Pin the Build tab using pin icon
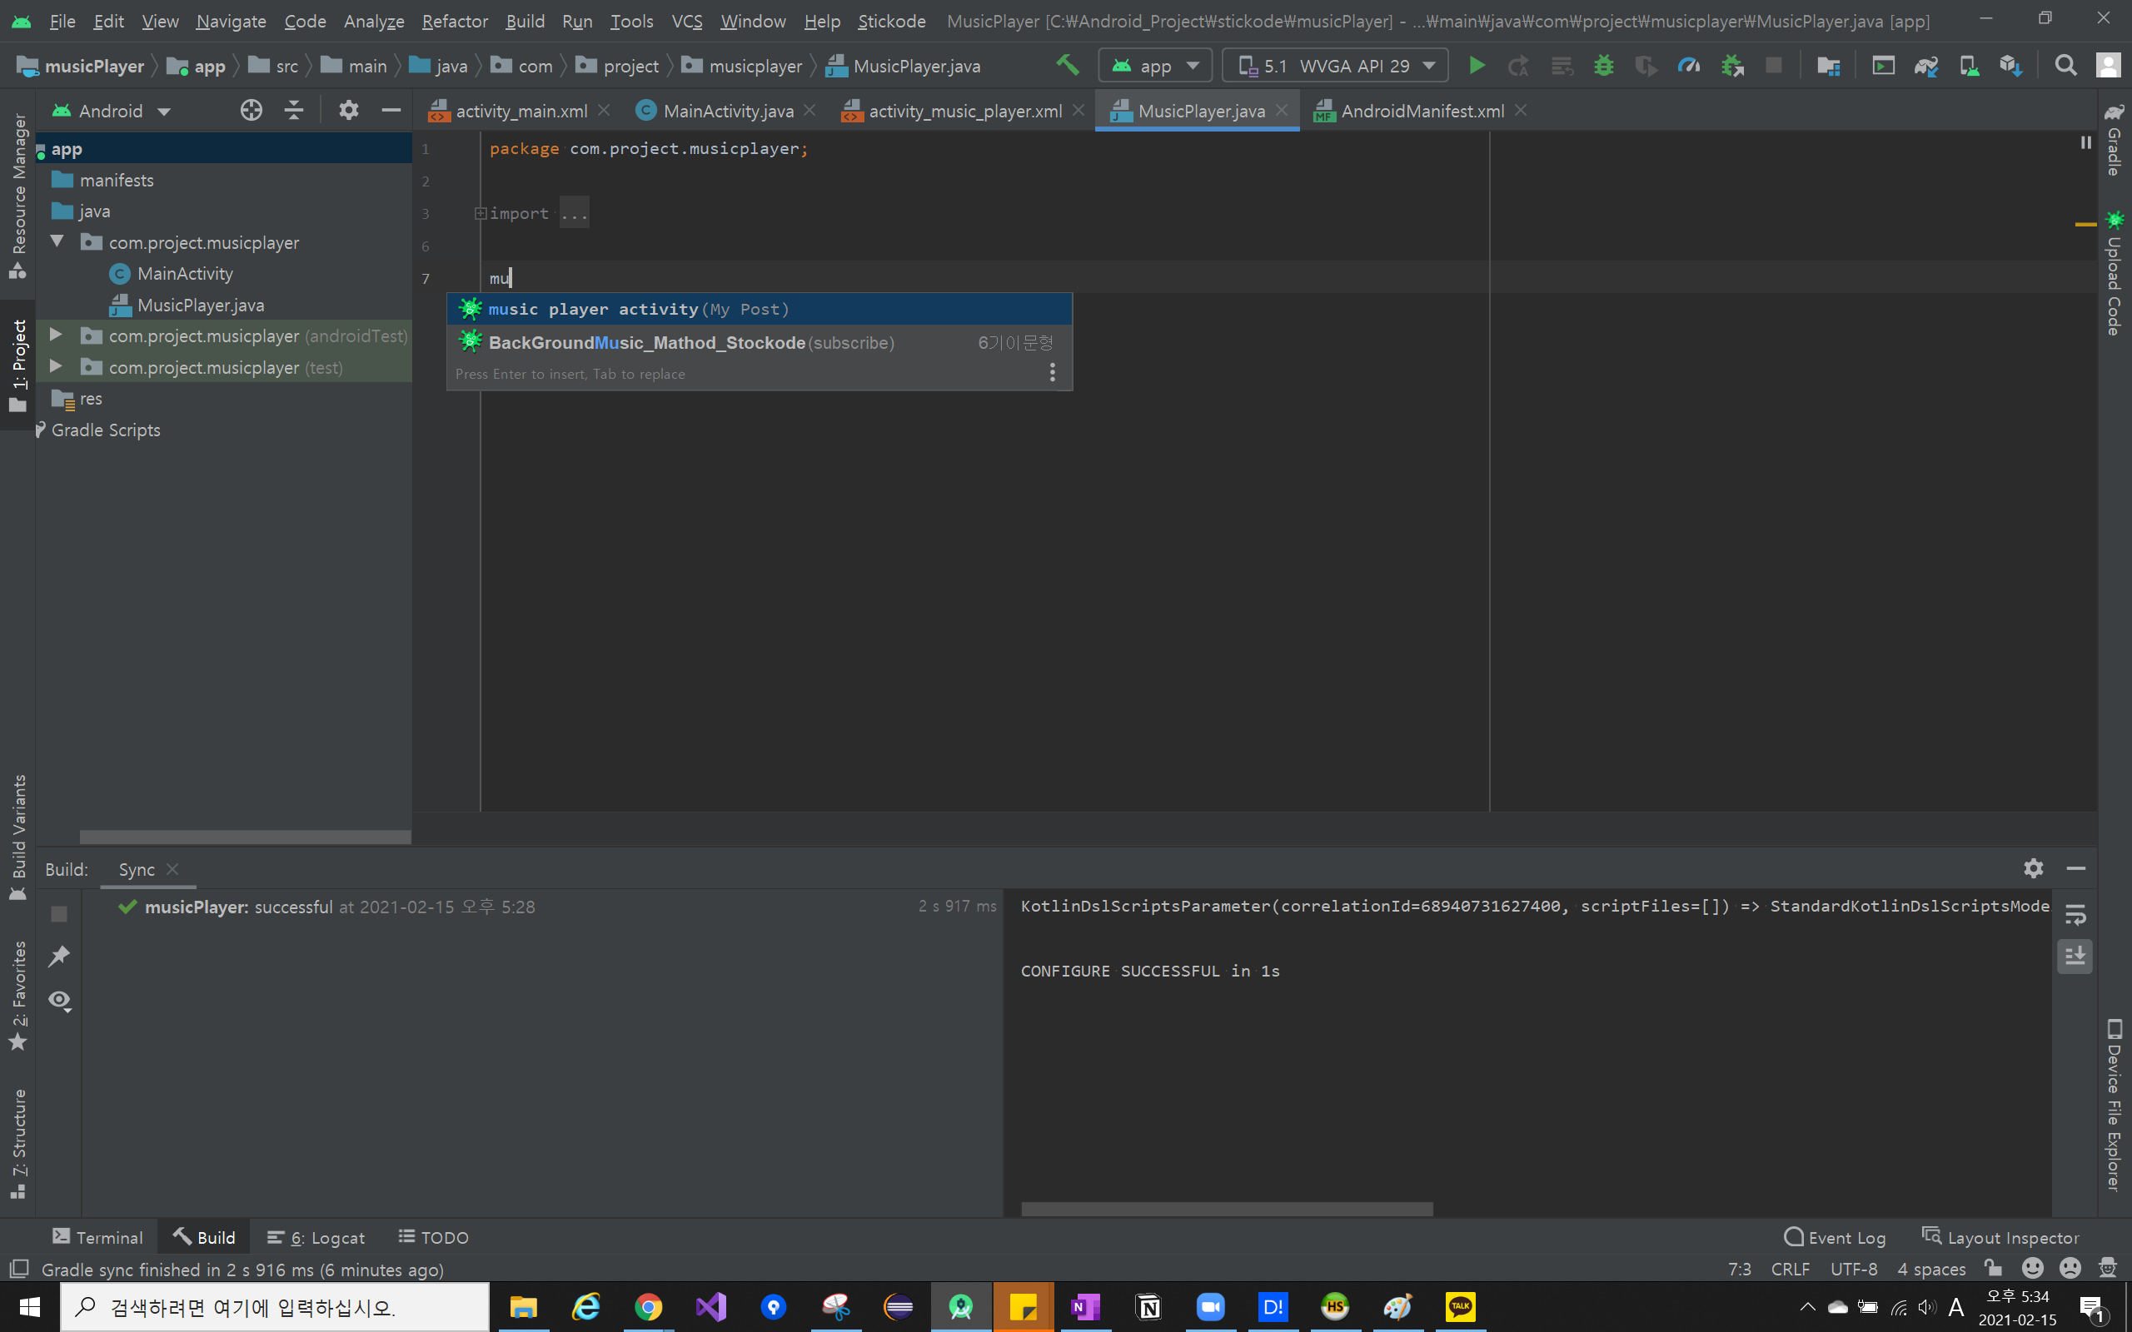This screenshot has width=2132, height=1332. coord(59,956)
